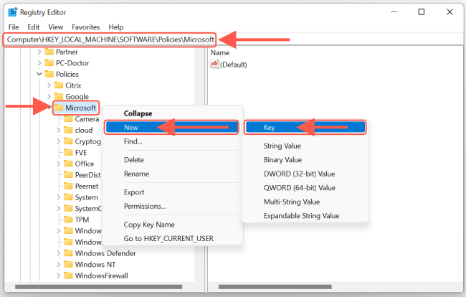Click the (Default) string value icon

click(214, 65)
